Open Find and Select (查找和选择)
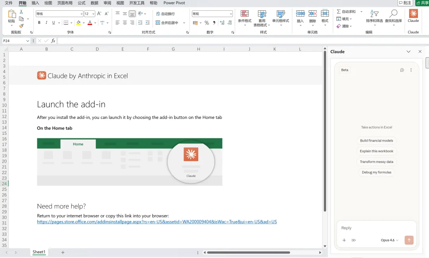 [393, 18]
